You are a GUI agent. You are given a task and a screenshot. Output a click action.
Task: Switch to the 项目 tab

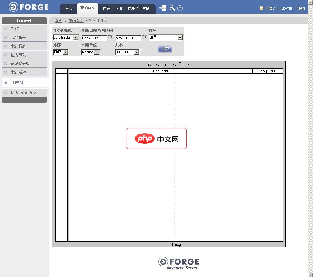[119, 8]
